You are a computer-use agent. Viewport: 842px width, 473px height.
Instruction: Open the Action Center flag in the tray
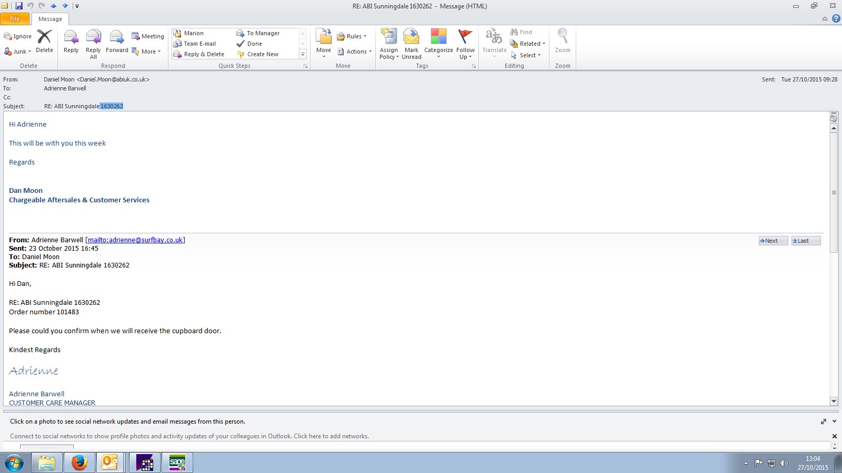click(758, 463)
